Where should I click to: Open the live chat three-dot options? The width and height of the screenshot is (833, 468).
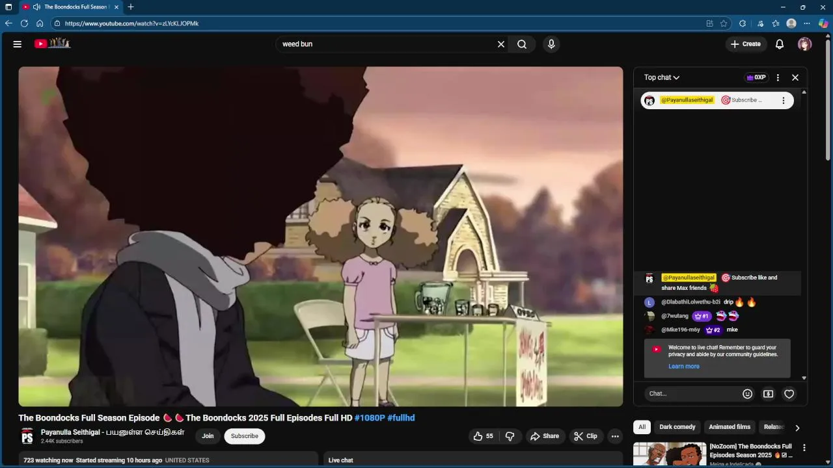[778, 77]
